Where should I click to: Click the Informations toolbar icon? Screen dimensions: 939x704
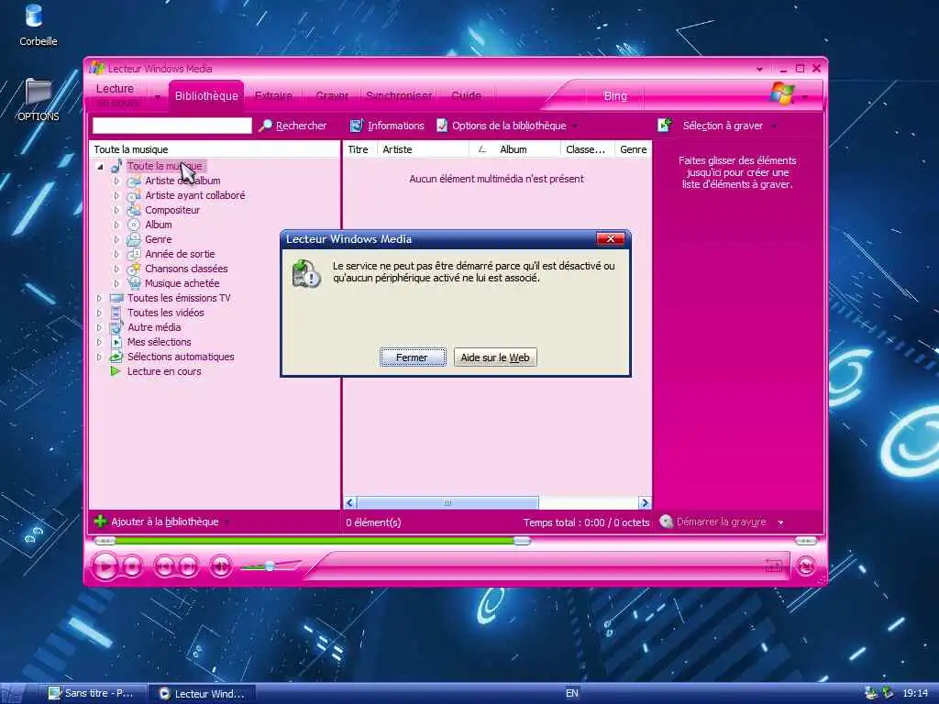coord(357,126)
